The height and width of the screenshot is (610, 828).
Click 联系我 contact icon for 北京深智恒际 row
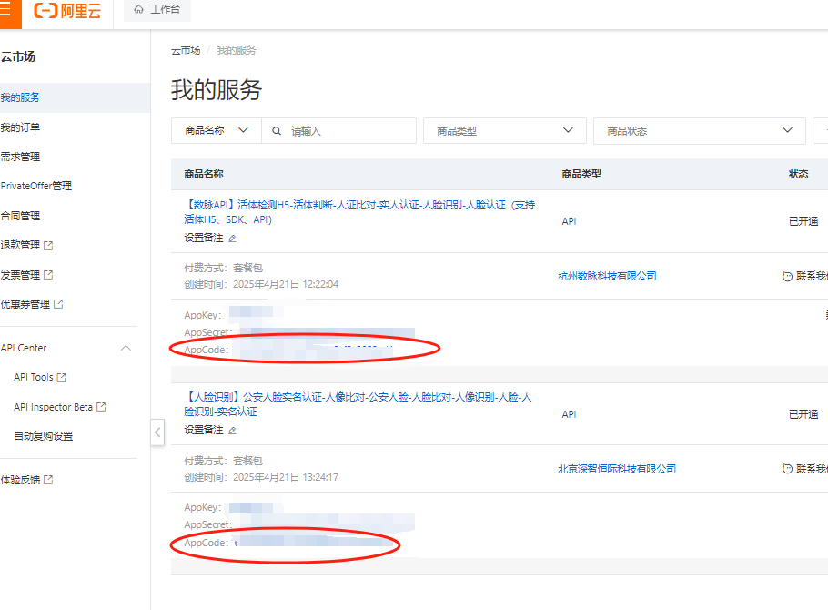[x=787, y=469]
